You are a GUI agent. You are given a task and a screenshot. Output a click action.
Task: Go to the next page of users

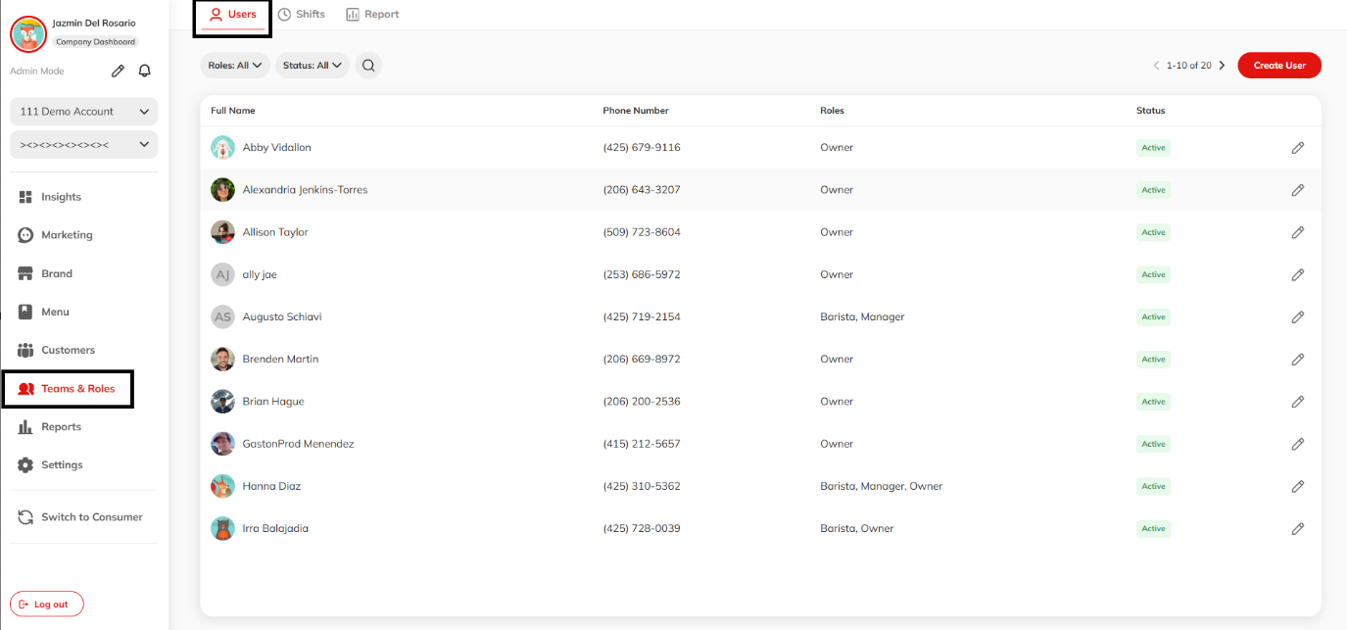pyautogui.click(x=1222, y=65)
